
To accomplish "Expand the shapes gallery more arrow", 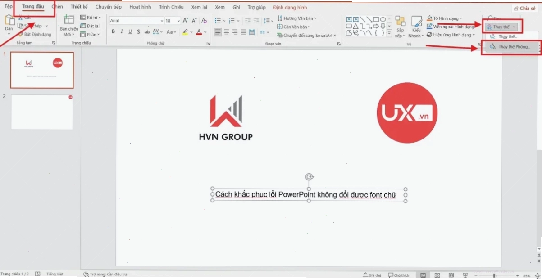I will (389, 34).
